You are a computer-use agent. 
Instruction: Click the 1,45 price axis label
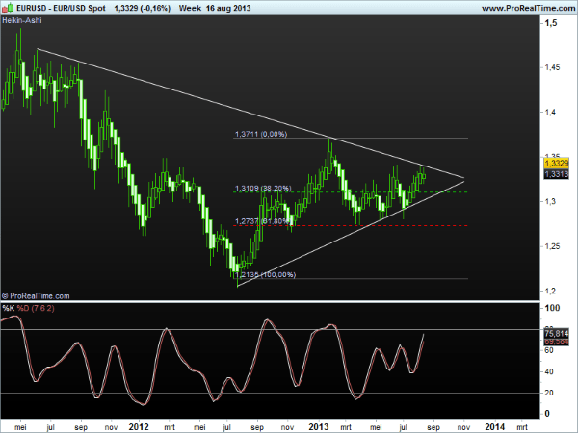tap(553, 67)
